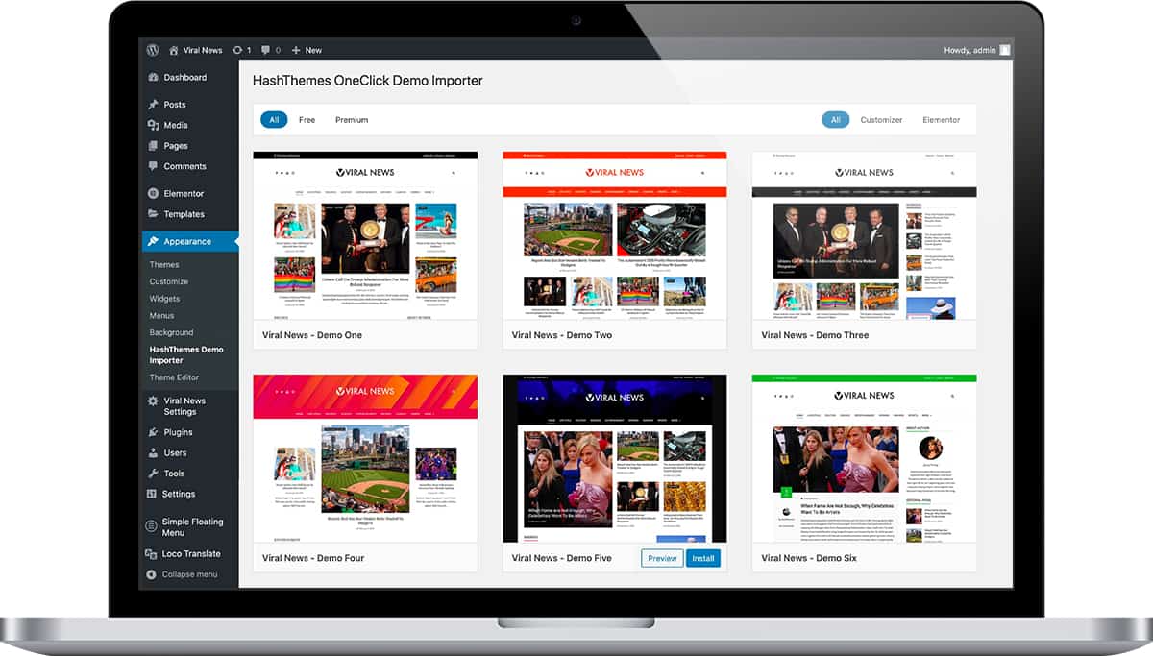Click the admin avatar next to Howdy

(1005, 50)
